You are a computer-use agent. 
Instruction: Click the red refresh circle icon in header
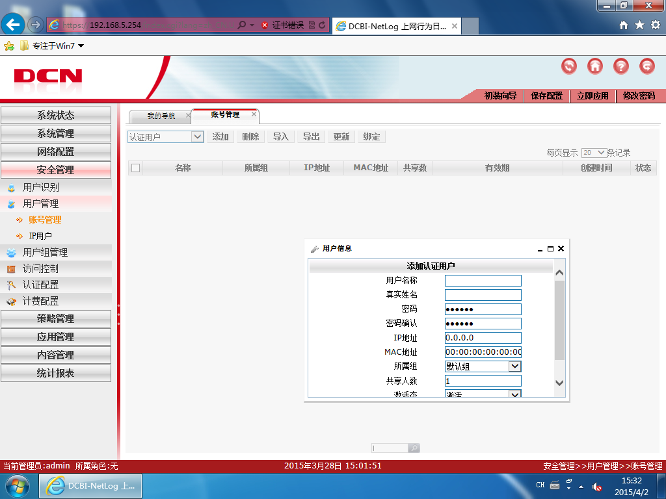(569, 66)
